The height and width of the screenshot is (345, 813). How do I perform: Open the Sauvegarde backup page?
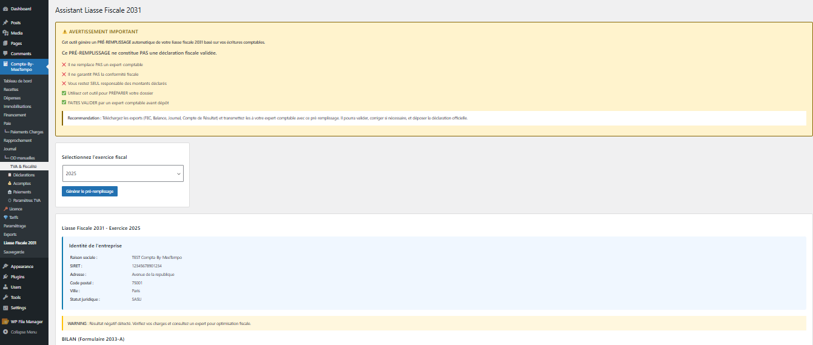[14, 251]
